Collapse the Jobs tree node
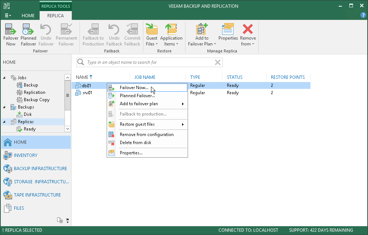This screenshot has width=368, height=235. coord(4,78)
